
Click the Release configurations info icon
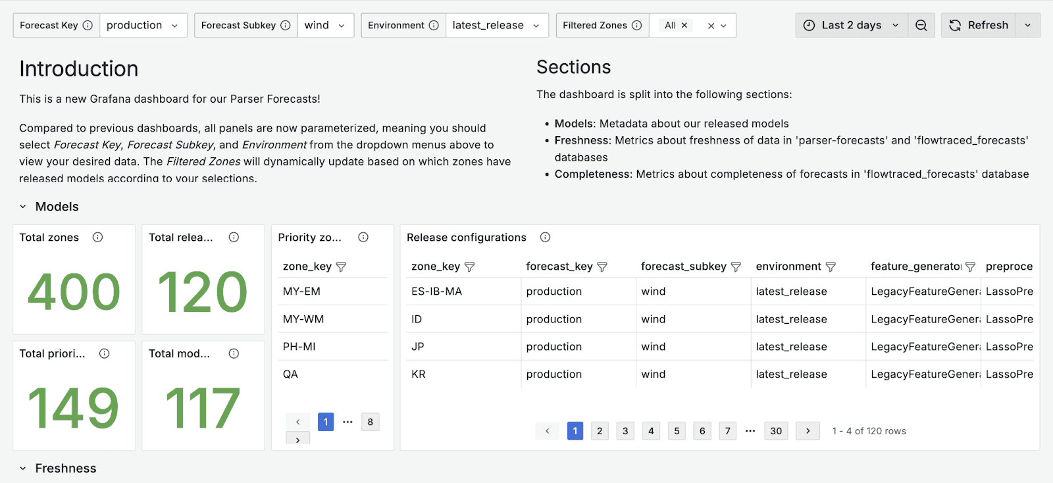(x=545, y=237)
